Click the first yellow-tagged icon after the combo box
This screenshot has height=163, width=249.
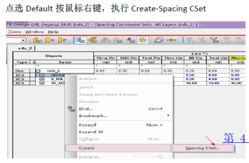pos(38,40)
